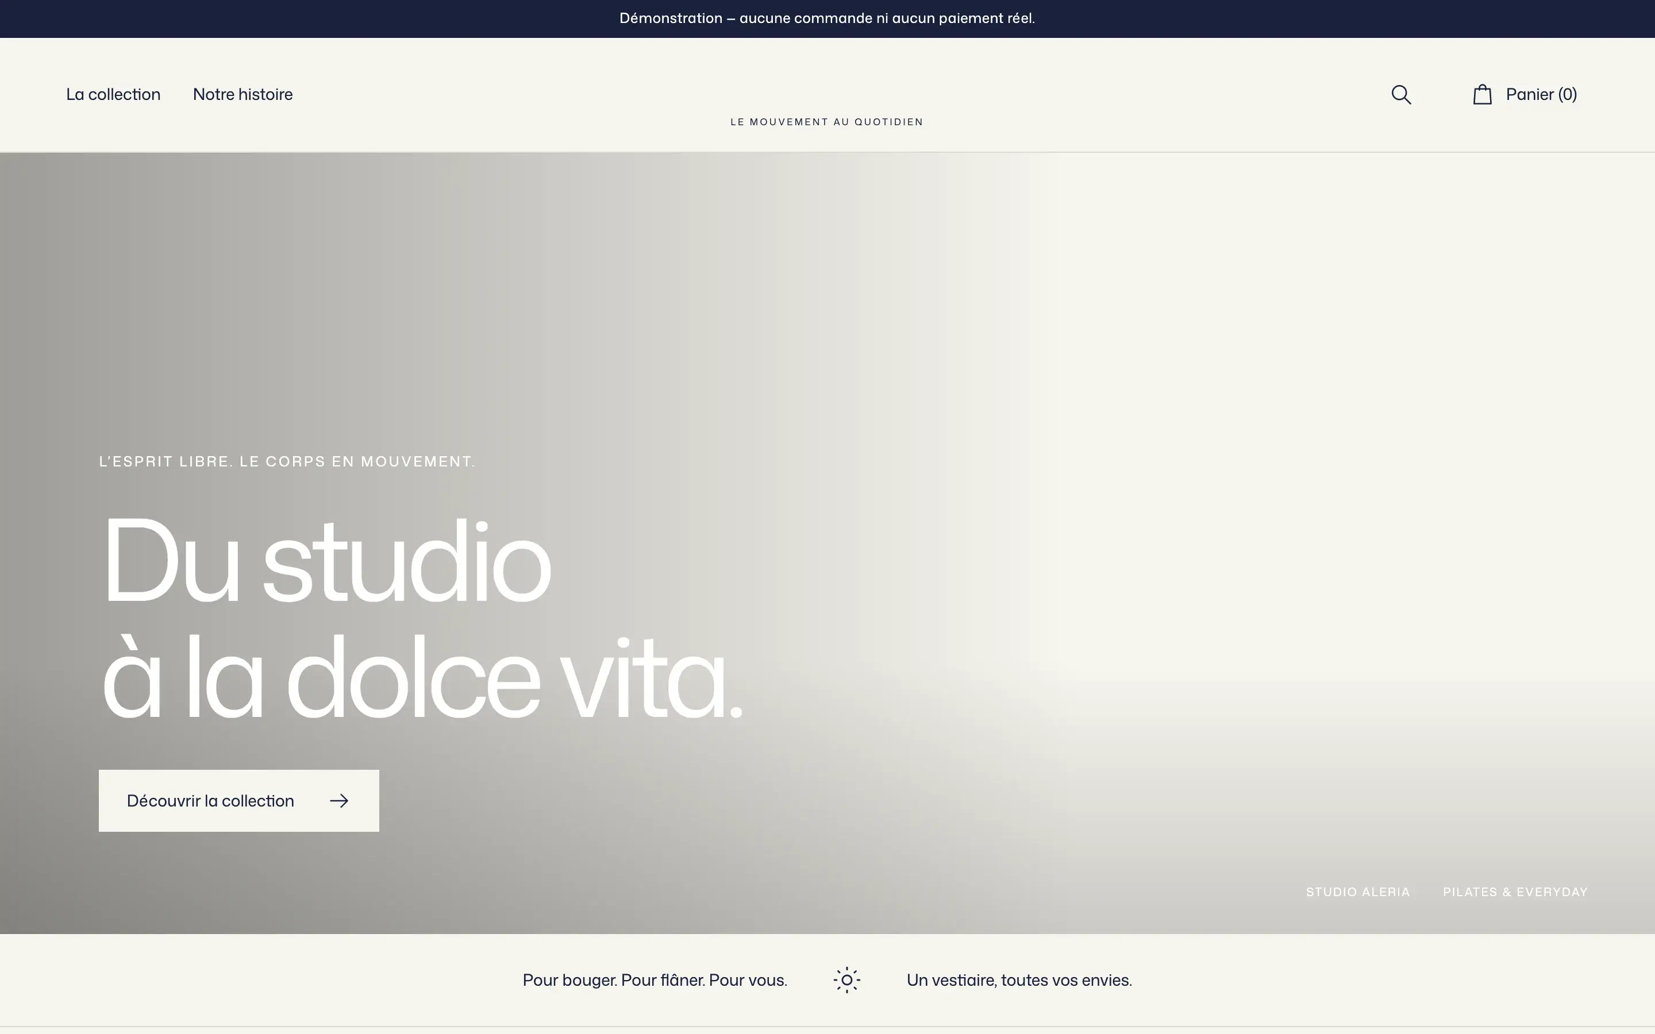The height and width of the screenshot is (1034, 1655).
Task: Click L'ESPRIT LIBRE. LE CORPS EN MOUVEMENT. text
Action: (x=287, y=462)
